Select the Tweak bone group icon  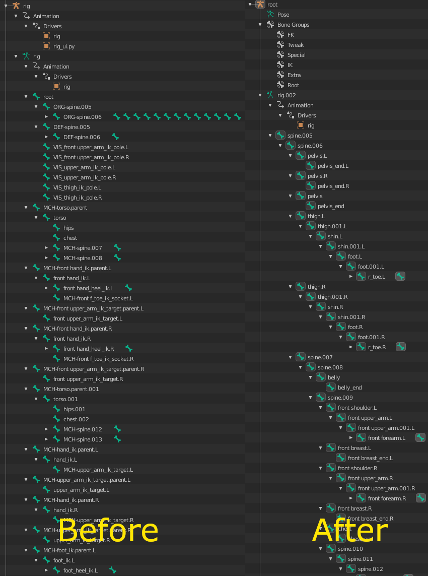[280, 45]
